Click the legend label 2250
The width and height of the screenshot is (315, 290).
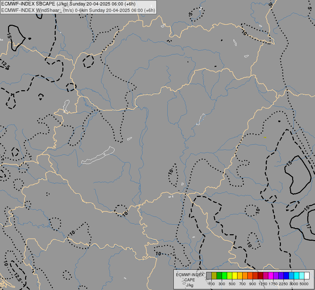[x=283, y=284]
